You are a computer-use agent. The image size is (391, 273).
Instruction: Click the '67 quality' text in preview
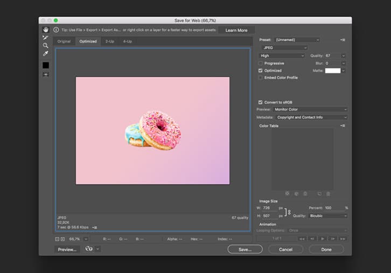pos(240,218)
